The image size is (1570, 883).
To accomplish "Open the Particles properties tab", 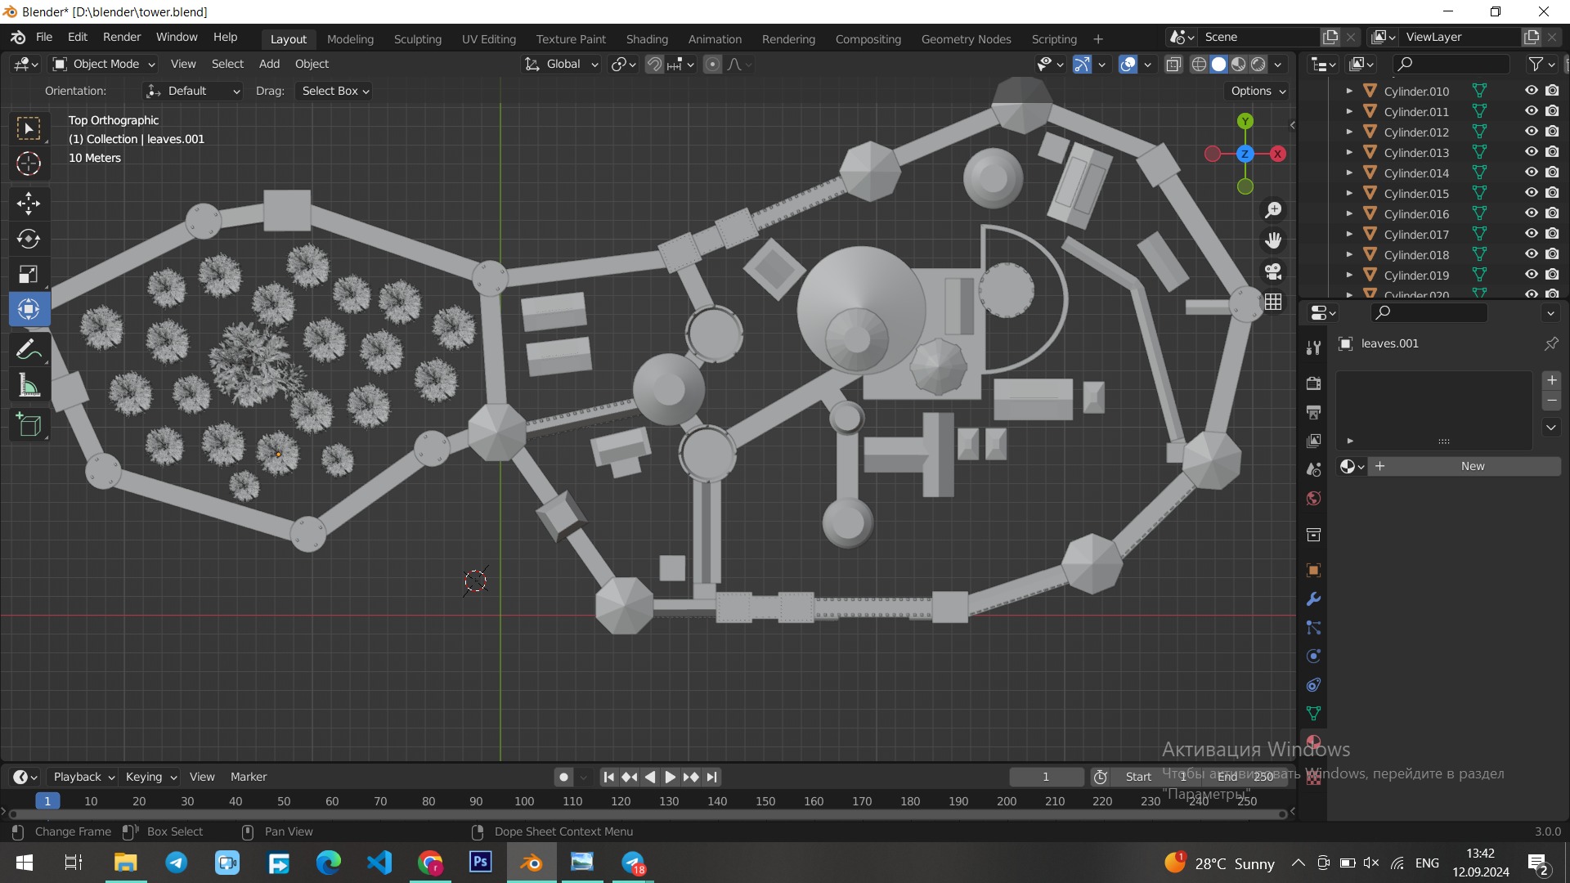I will [1313, 627].
